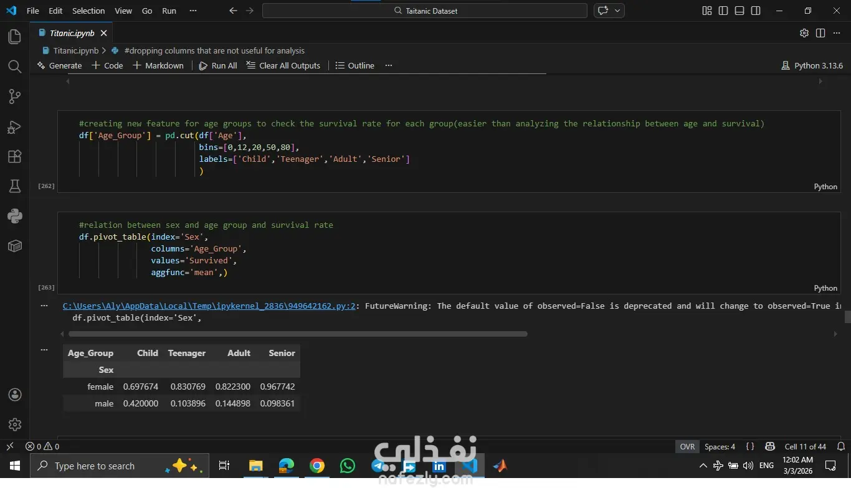851x488 pixels.
Task: Open the Search view in sidebar
Action: coord(14,67)
